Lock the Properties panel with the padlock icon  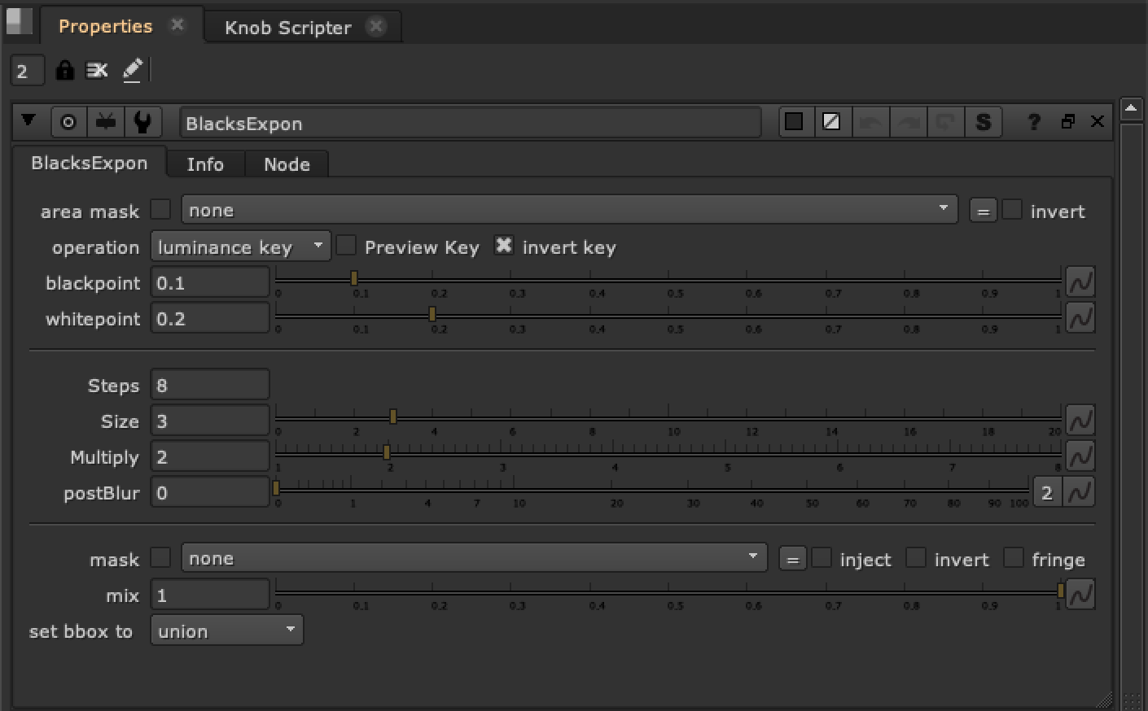(64, 71)
